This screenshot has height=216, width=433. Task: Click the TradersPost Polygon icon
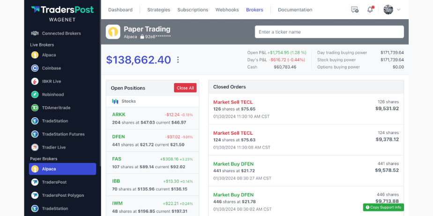[x=35, y=195]
